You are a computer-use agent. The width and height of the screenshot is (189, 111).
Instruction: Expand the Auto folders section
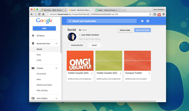pyautogui.click(x=56, y=98)
